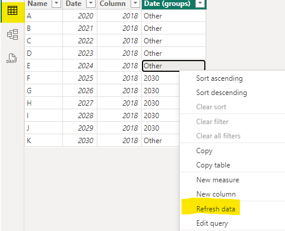Viewport: 285px width, 231px height.
Task: Click the Date cell 2030 in row K
Action: coord(80,141)
